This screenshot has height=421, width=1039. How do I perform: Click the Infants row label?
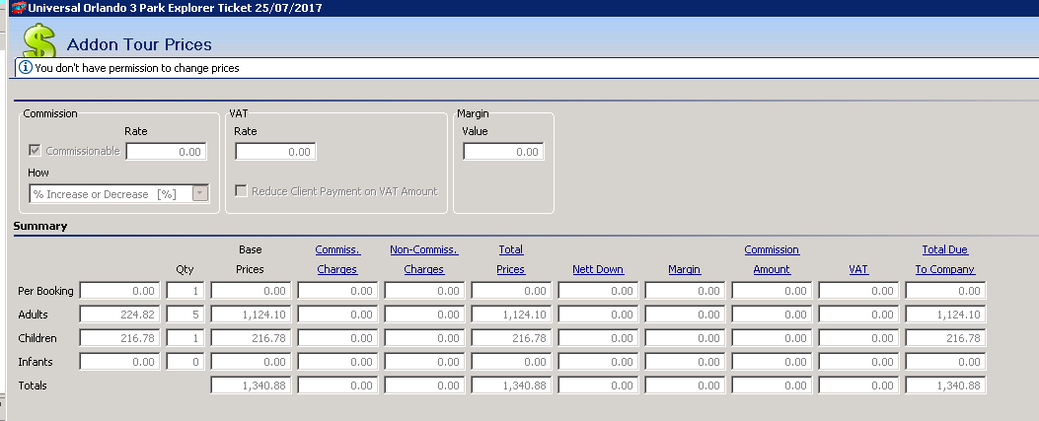[36, 362]
